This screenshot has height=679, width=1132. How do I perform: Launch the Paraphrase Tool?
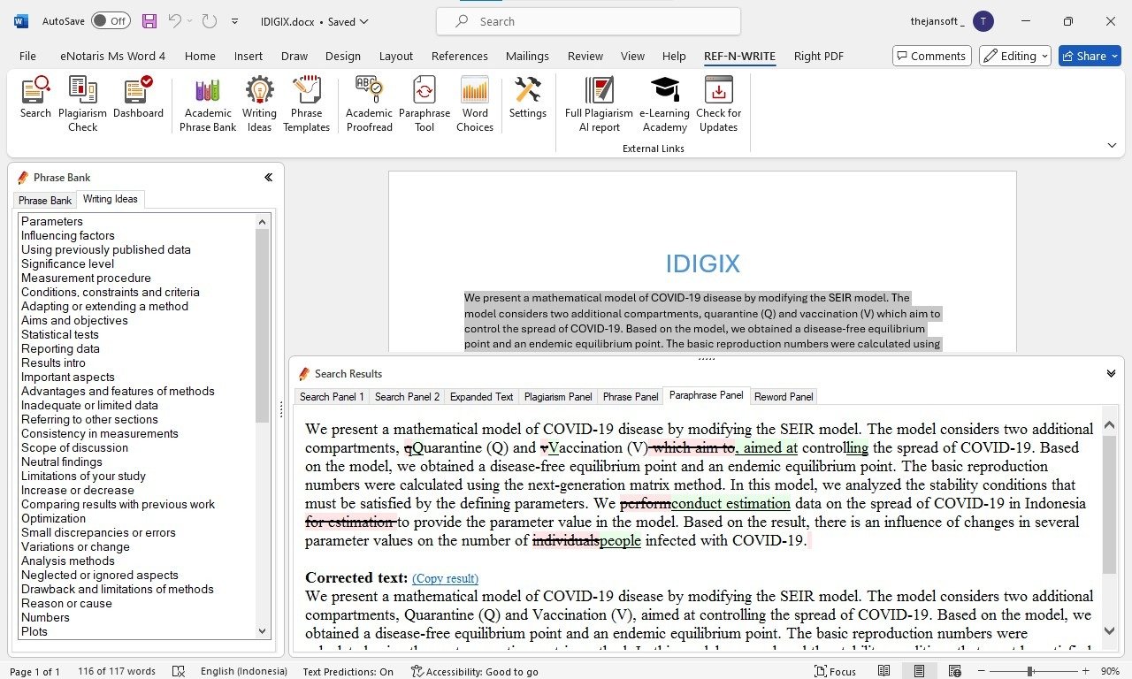[x=424, y=104]
